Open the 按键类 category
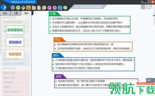Image resolution: width=155 pixels, height=96 pixels. pos(16,87)
